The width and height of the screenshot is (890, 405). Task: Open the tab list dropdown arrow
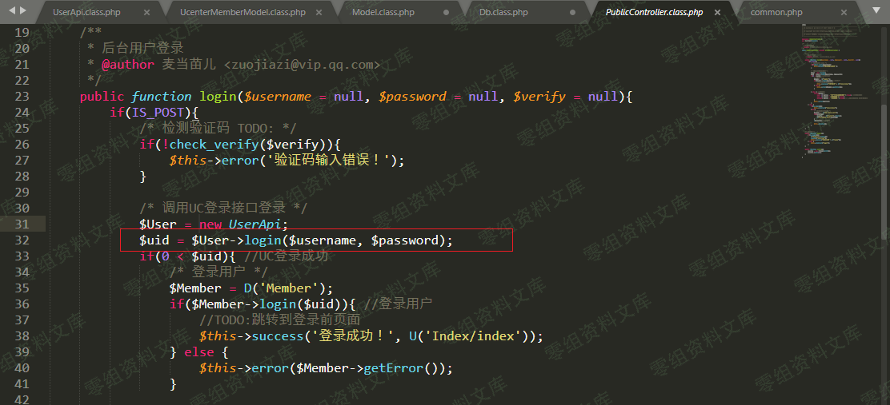tap(876, 10)
